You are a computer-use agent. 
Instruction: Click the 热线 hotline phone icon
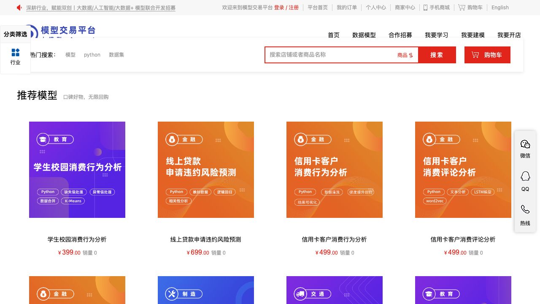[525, 209]
